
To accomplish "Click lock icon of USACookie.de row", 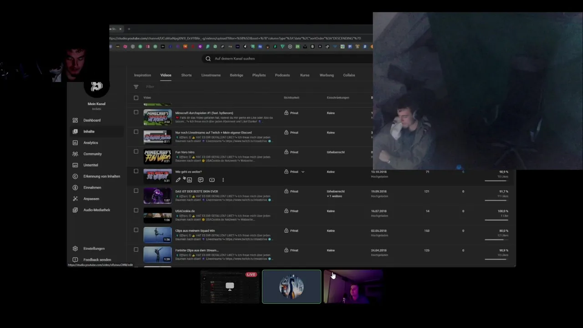I will [x=286, y=211].
